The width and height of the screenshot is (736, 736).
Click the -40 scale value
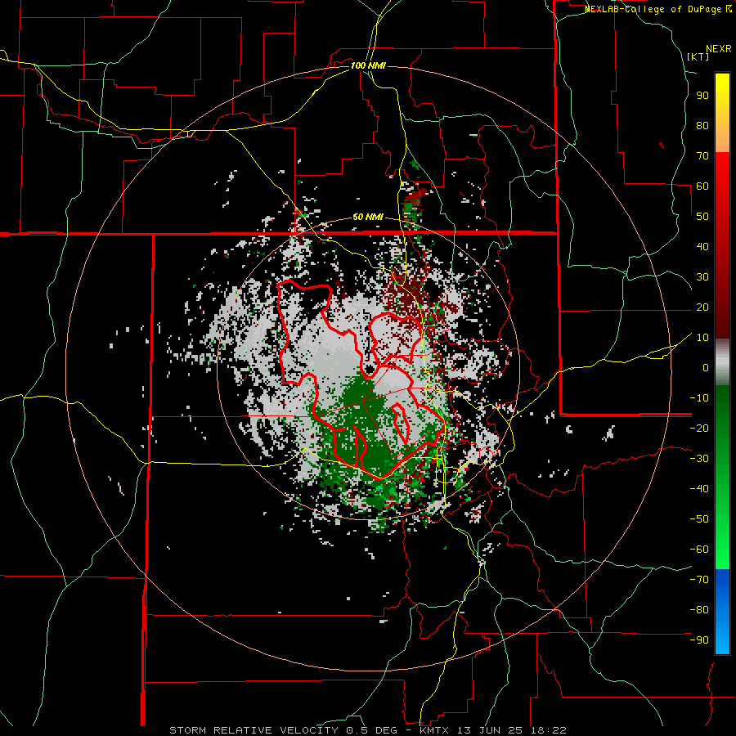click(x=699, y=489)
